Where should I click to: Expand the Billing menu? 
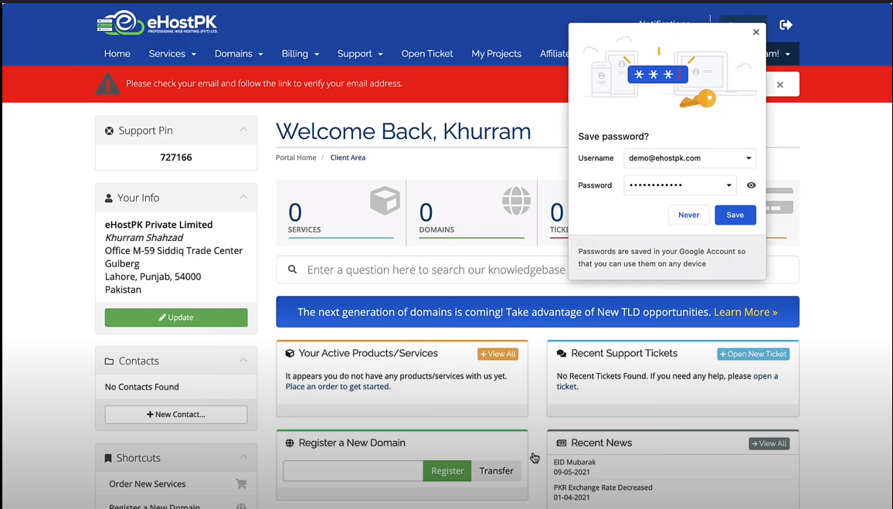(x=300, y=53)
